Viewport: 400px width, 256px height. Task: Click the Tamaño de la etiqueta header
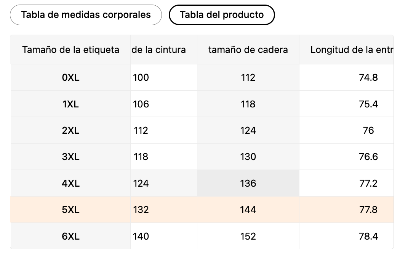(70, 50)
